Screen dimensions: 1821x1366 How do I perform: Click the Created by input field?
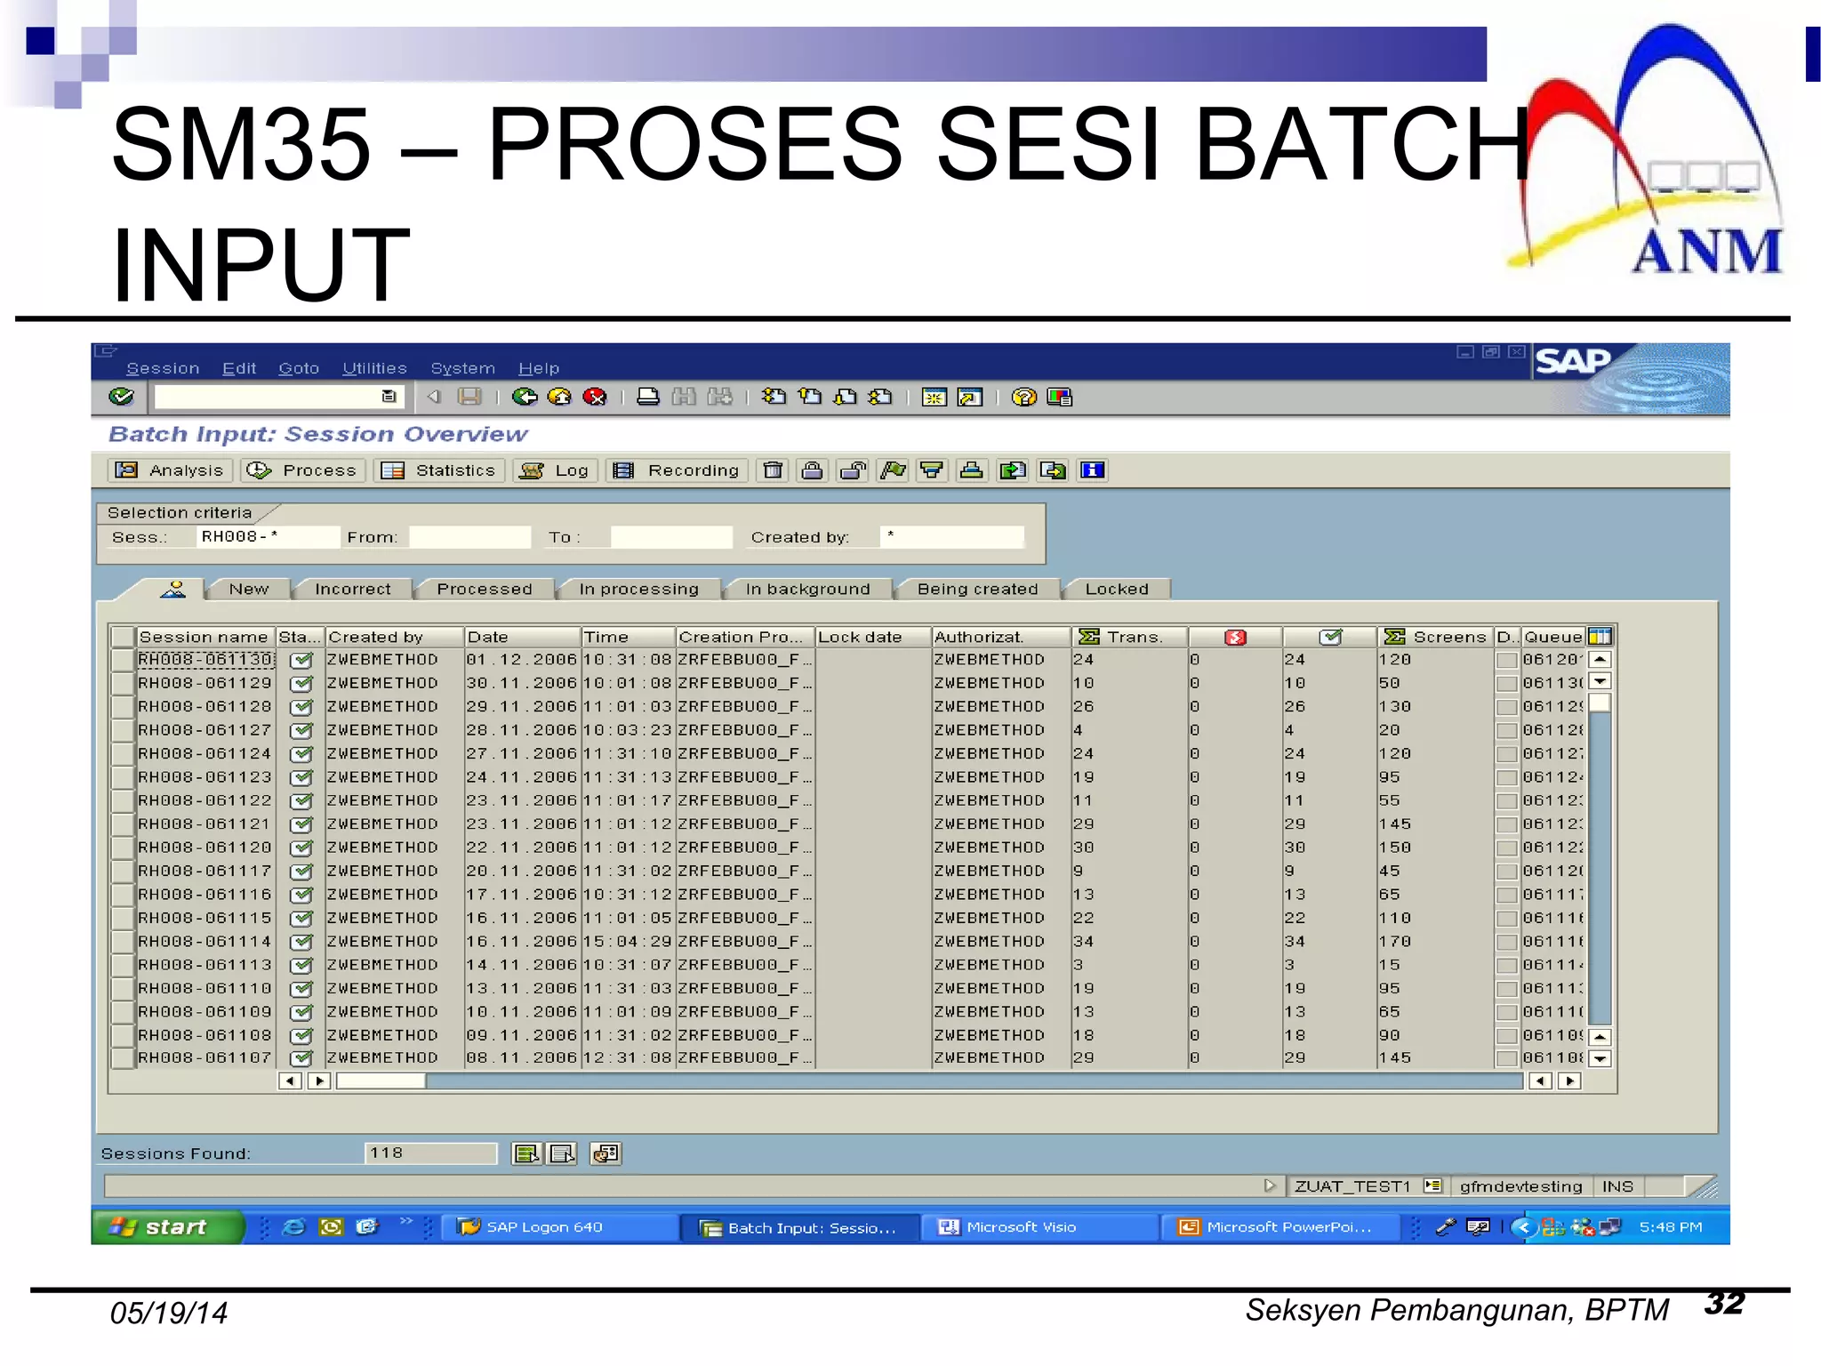pyautogui.click(x=952, y=537)
